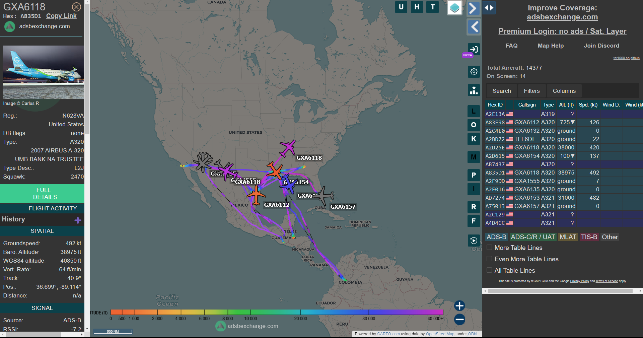Click the info panel vertical scrollbar
Screen dimensions: 643x338
87,69
